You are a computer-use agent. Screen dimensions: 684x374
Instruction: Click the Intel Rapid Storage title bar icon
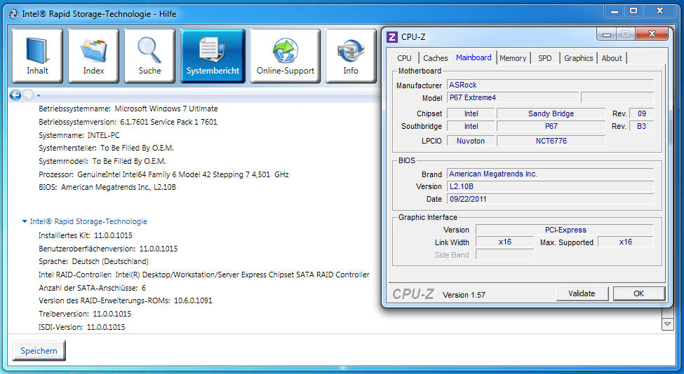13,14
